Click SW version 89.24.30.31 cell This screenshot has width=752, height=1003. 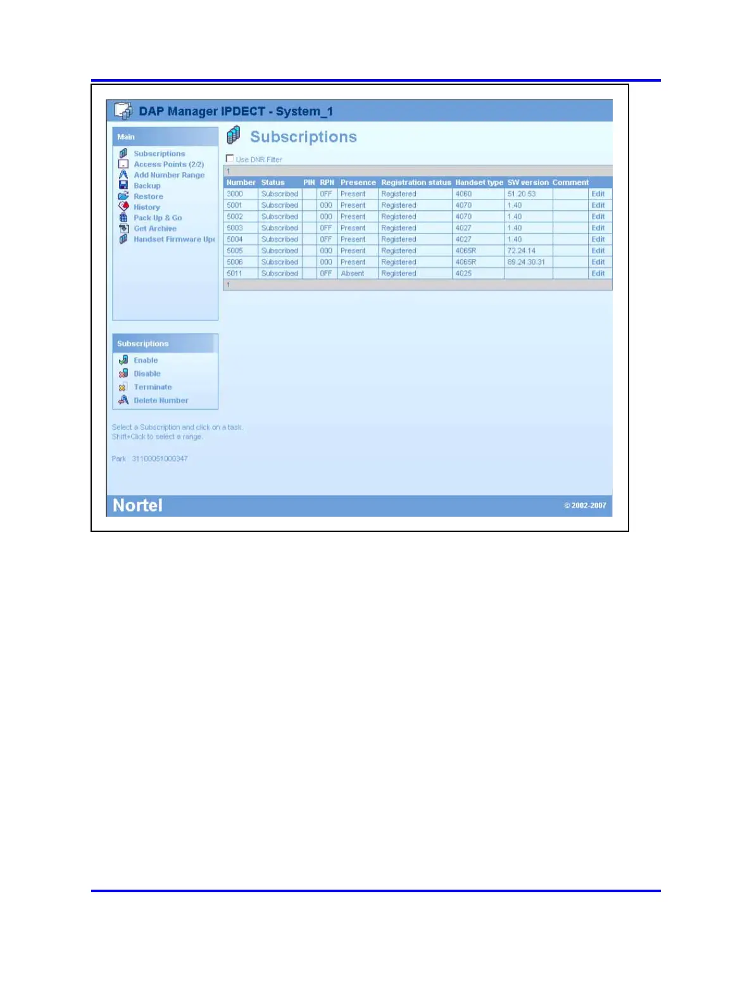528,262
